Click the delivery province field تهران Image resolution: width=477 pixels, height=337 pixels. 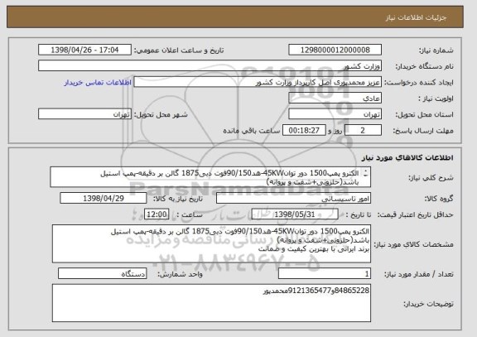pyautogui.click(x=335, y=114)
